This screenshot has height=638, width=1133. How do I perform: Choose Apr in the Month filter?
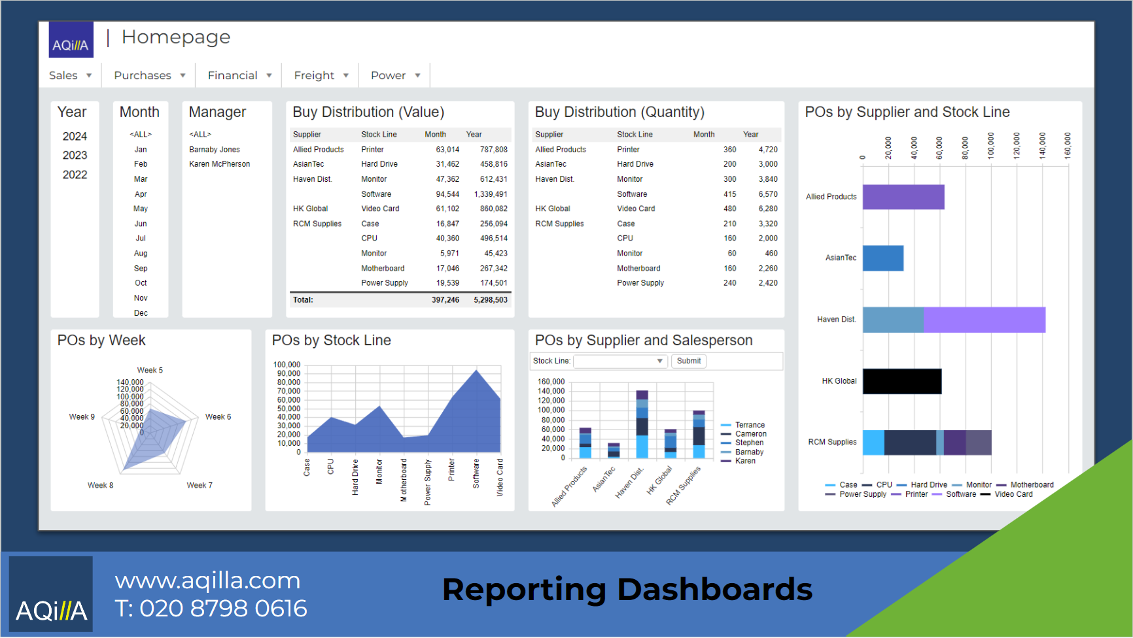pos(141,194)
